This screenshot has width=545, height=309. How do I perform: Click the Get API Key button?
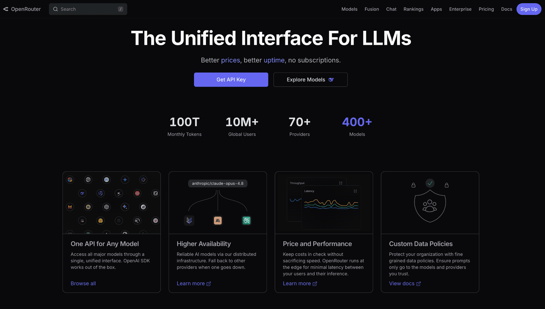click(231, 80)
